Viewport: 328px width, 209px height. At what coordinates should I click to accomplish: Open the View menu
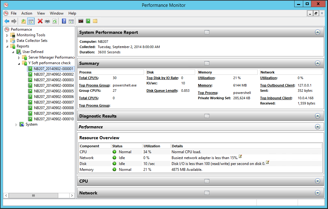click(41, 13)
